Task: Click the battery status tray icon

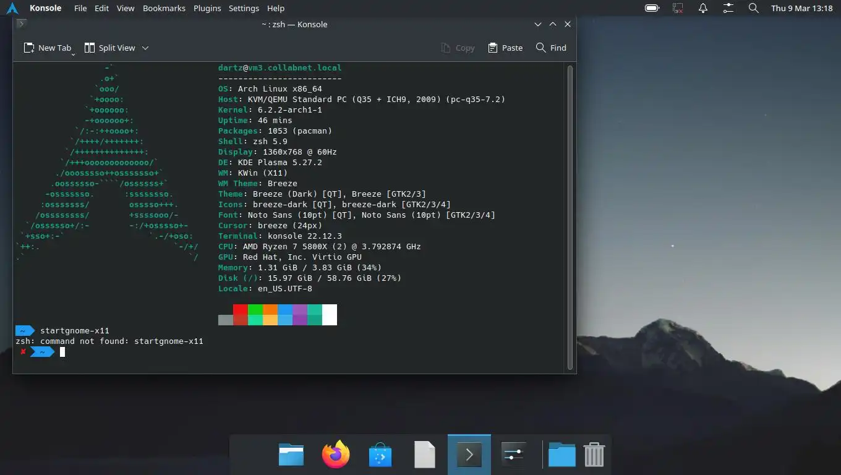Action: 652,8
